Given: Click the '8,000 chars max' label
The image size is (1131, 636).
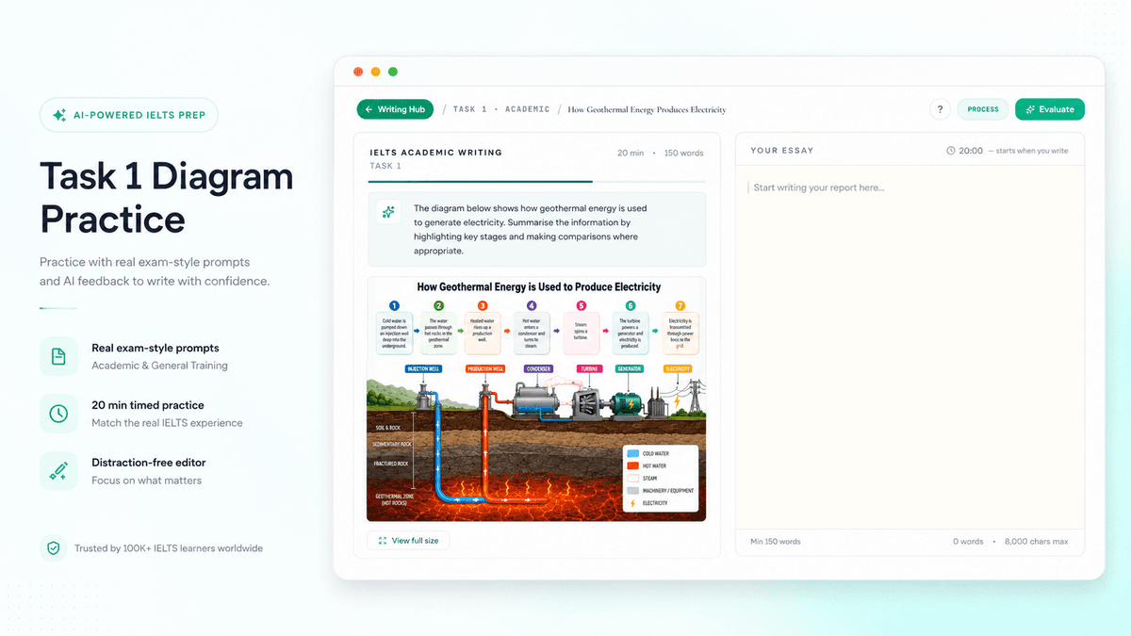Looking at the screenshot, I should coord(1037,542).
